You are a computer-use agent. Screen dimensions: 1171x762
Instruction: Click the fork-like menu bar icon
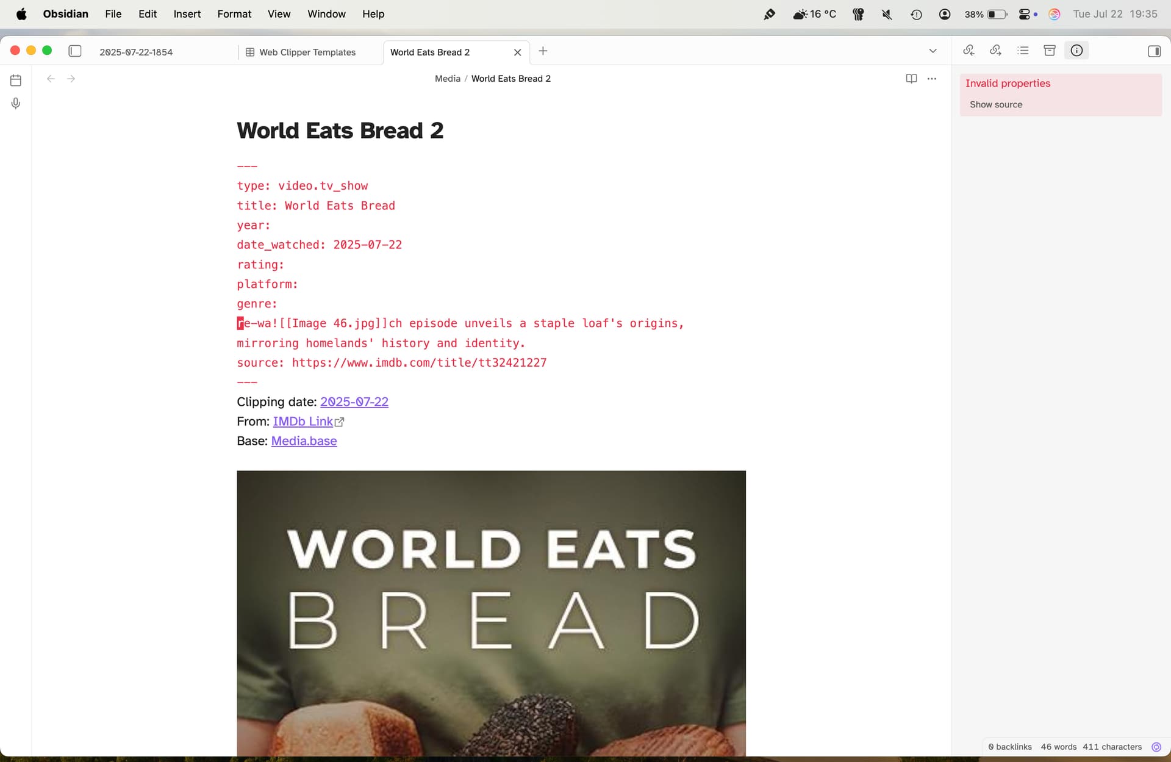pyautogui.click(x=858, y=14)
